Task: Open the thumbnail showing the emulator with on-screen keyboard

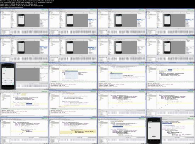Action: [x=24, y=76]
